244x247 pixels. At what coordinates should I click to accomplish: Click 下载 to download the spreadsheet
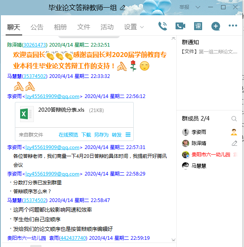click(x=86, y=135)
